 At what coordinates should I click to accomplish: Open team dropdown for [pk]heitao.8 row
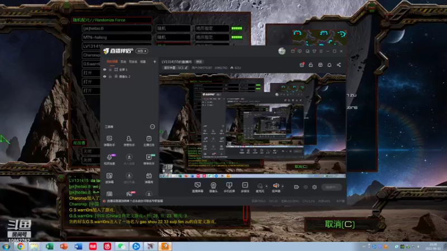tap(212, 28)
